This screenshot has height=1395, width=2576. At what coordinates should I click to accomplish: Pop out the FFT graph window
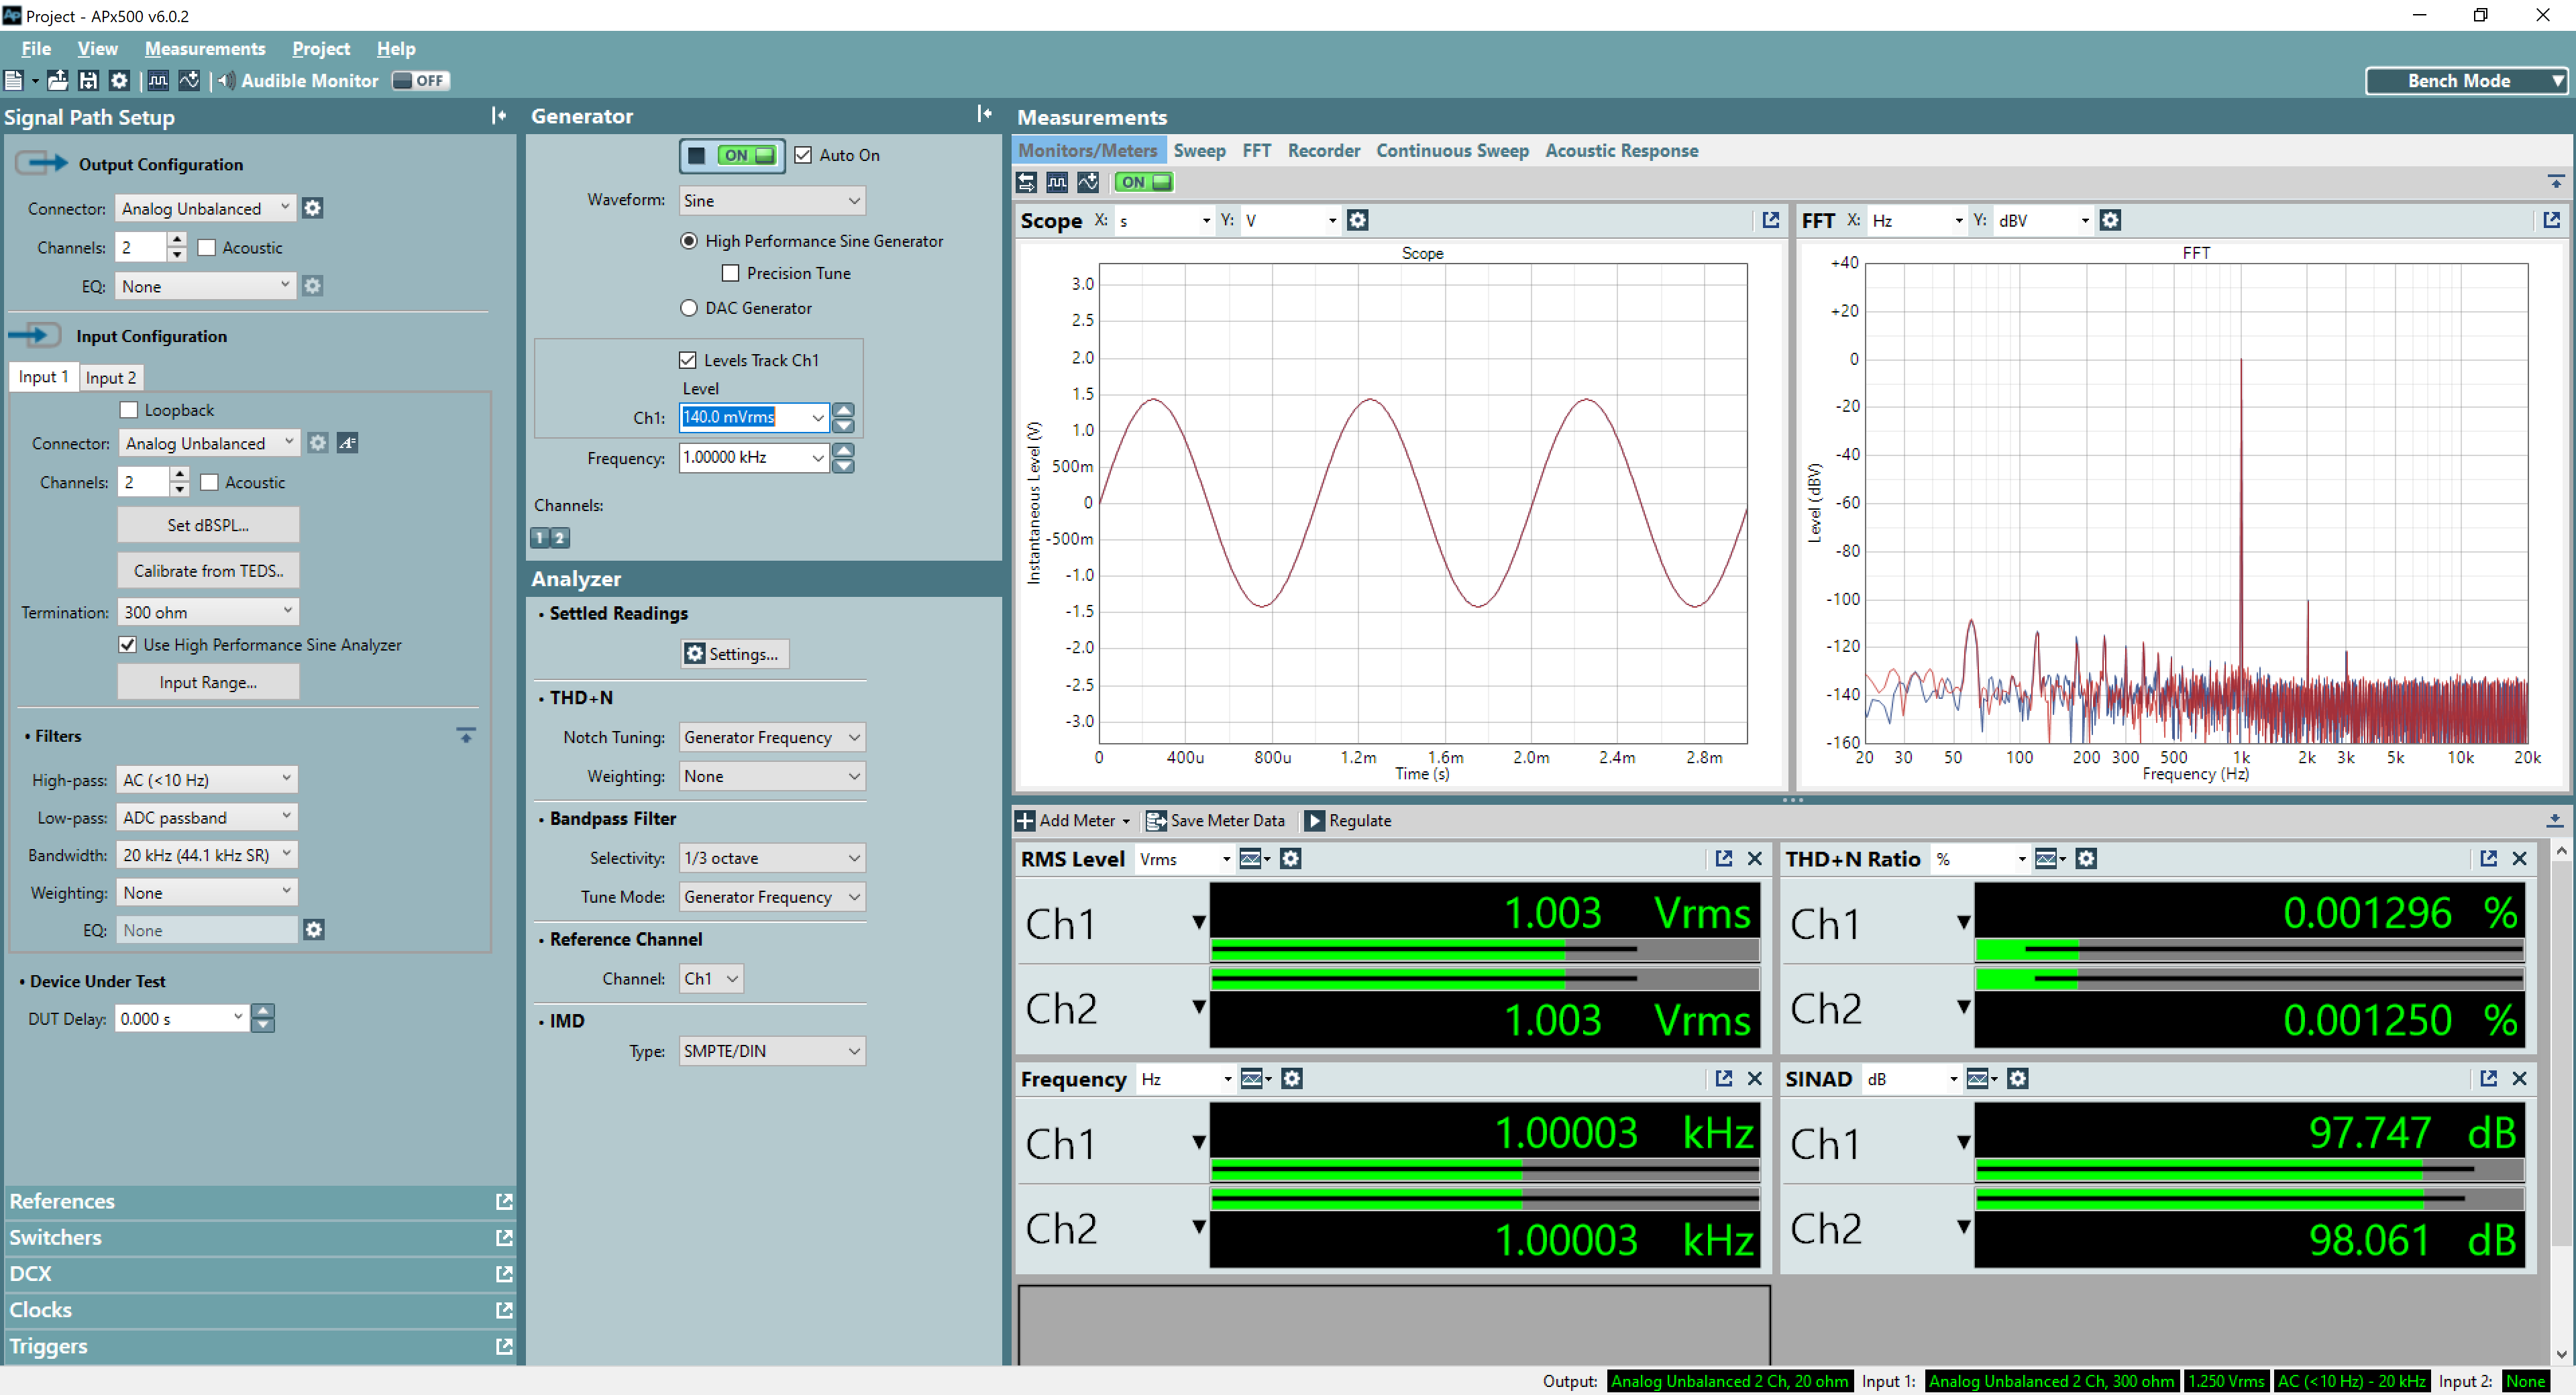point(2550,220)
